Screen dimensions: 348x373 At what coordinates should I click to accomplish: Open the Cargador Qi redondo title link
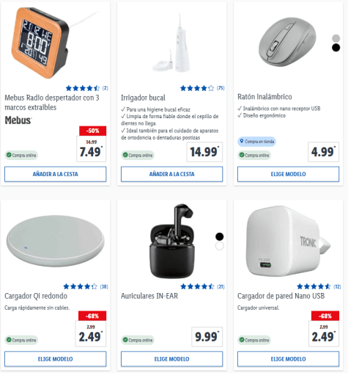(x=36, y=296)
